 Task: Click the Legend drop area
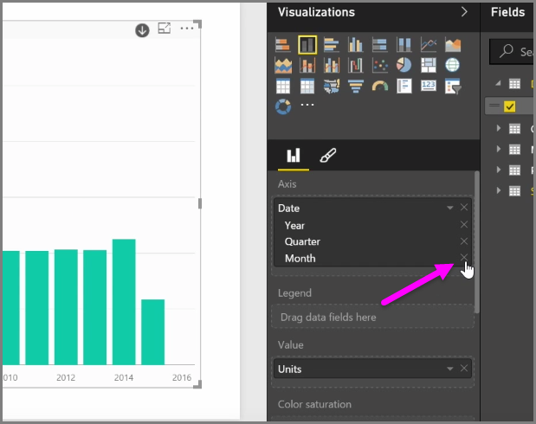(372, 317)
